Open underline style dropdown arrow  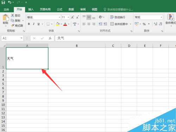tap(42, 24)
